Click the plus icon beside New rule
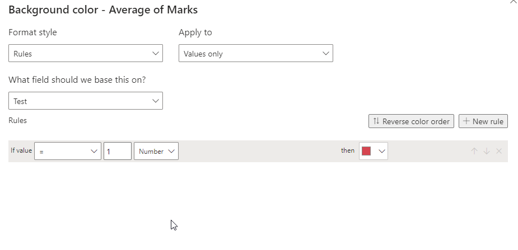 point(466,121)
